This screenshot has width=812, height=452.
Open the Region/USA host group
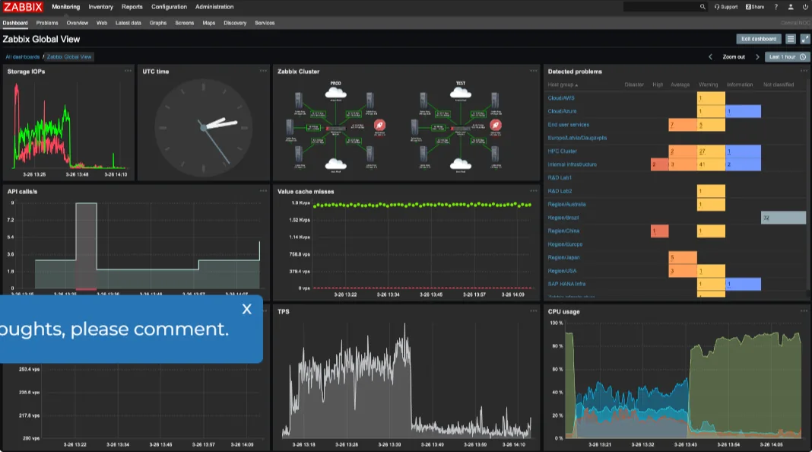tap(562, 271)
